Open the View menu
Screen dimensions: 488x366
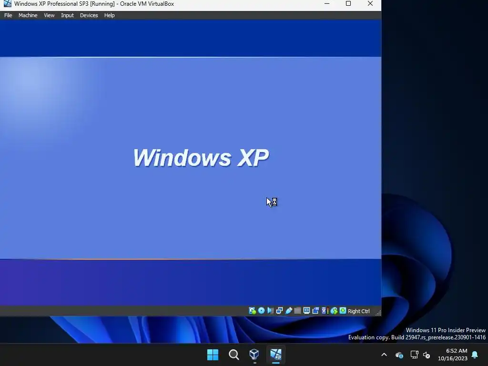click(x=49, y=15)
